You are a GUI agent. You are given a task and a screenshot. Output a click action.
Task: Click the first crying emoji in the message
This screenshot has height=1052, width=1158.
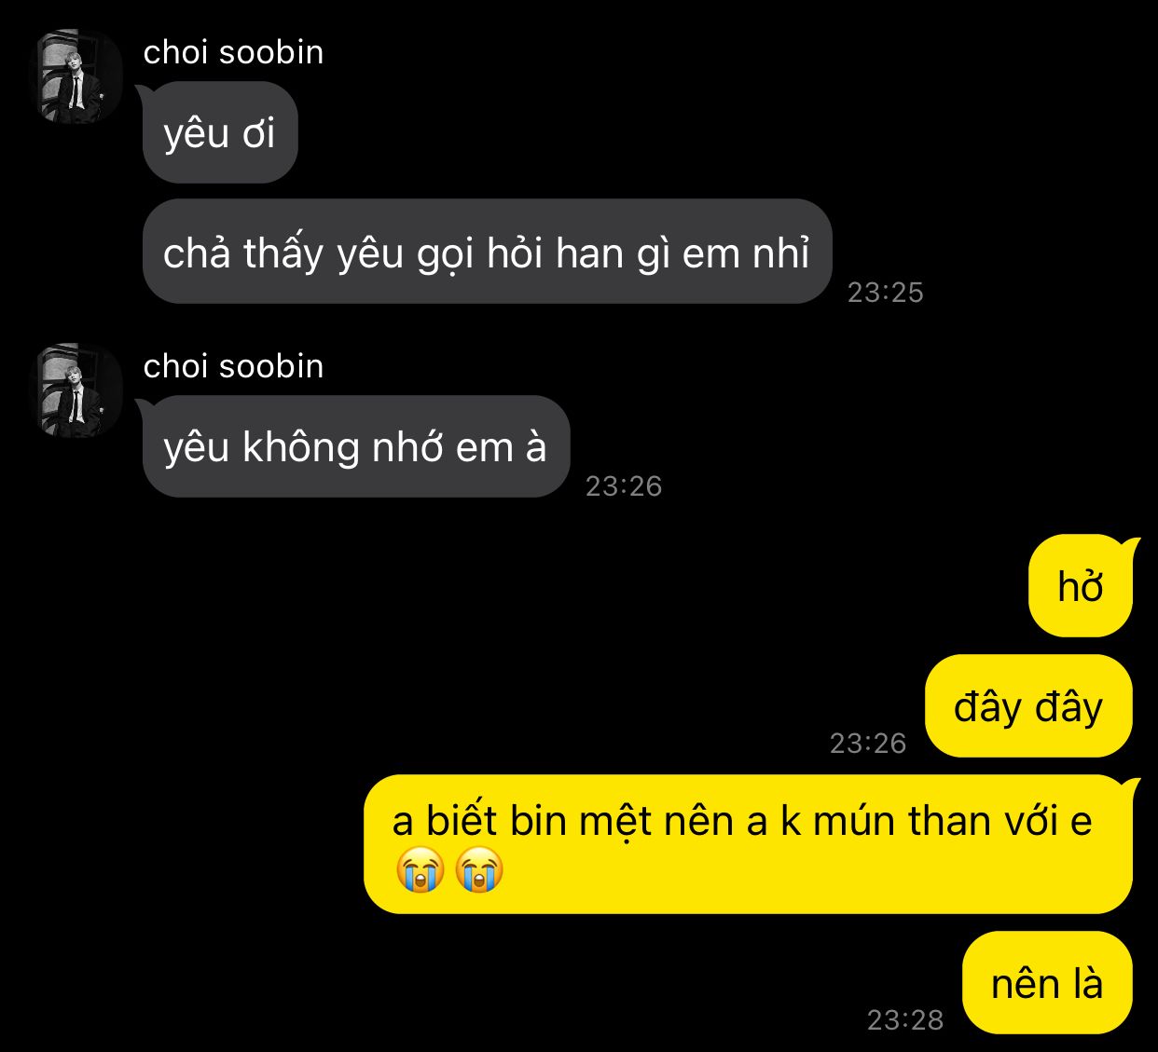(419, 870)
